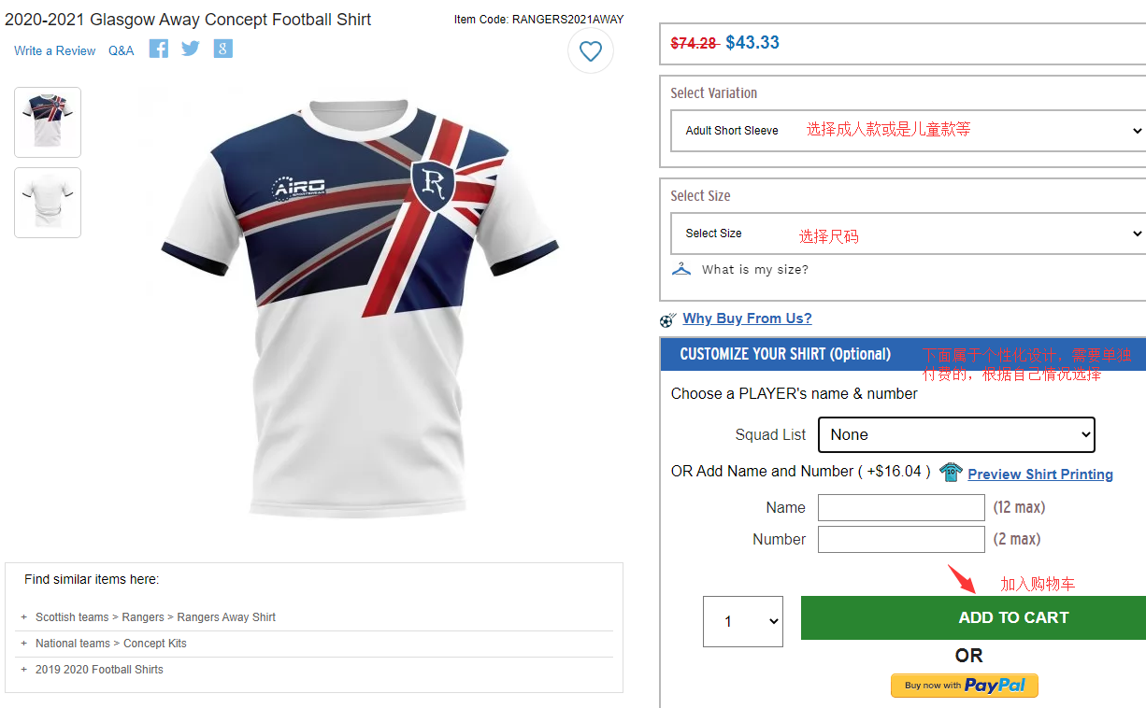1146x708 pixels.
Task: Click Buy now with PayPal button
Action: 964,686
